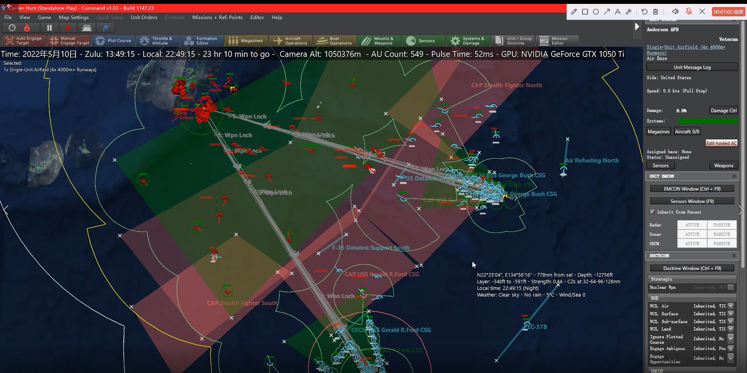Open the Magazines window
This screenshot has height=373, width=747.
247,40
